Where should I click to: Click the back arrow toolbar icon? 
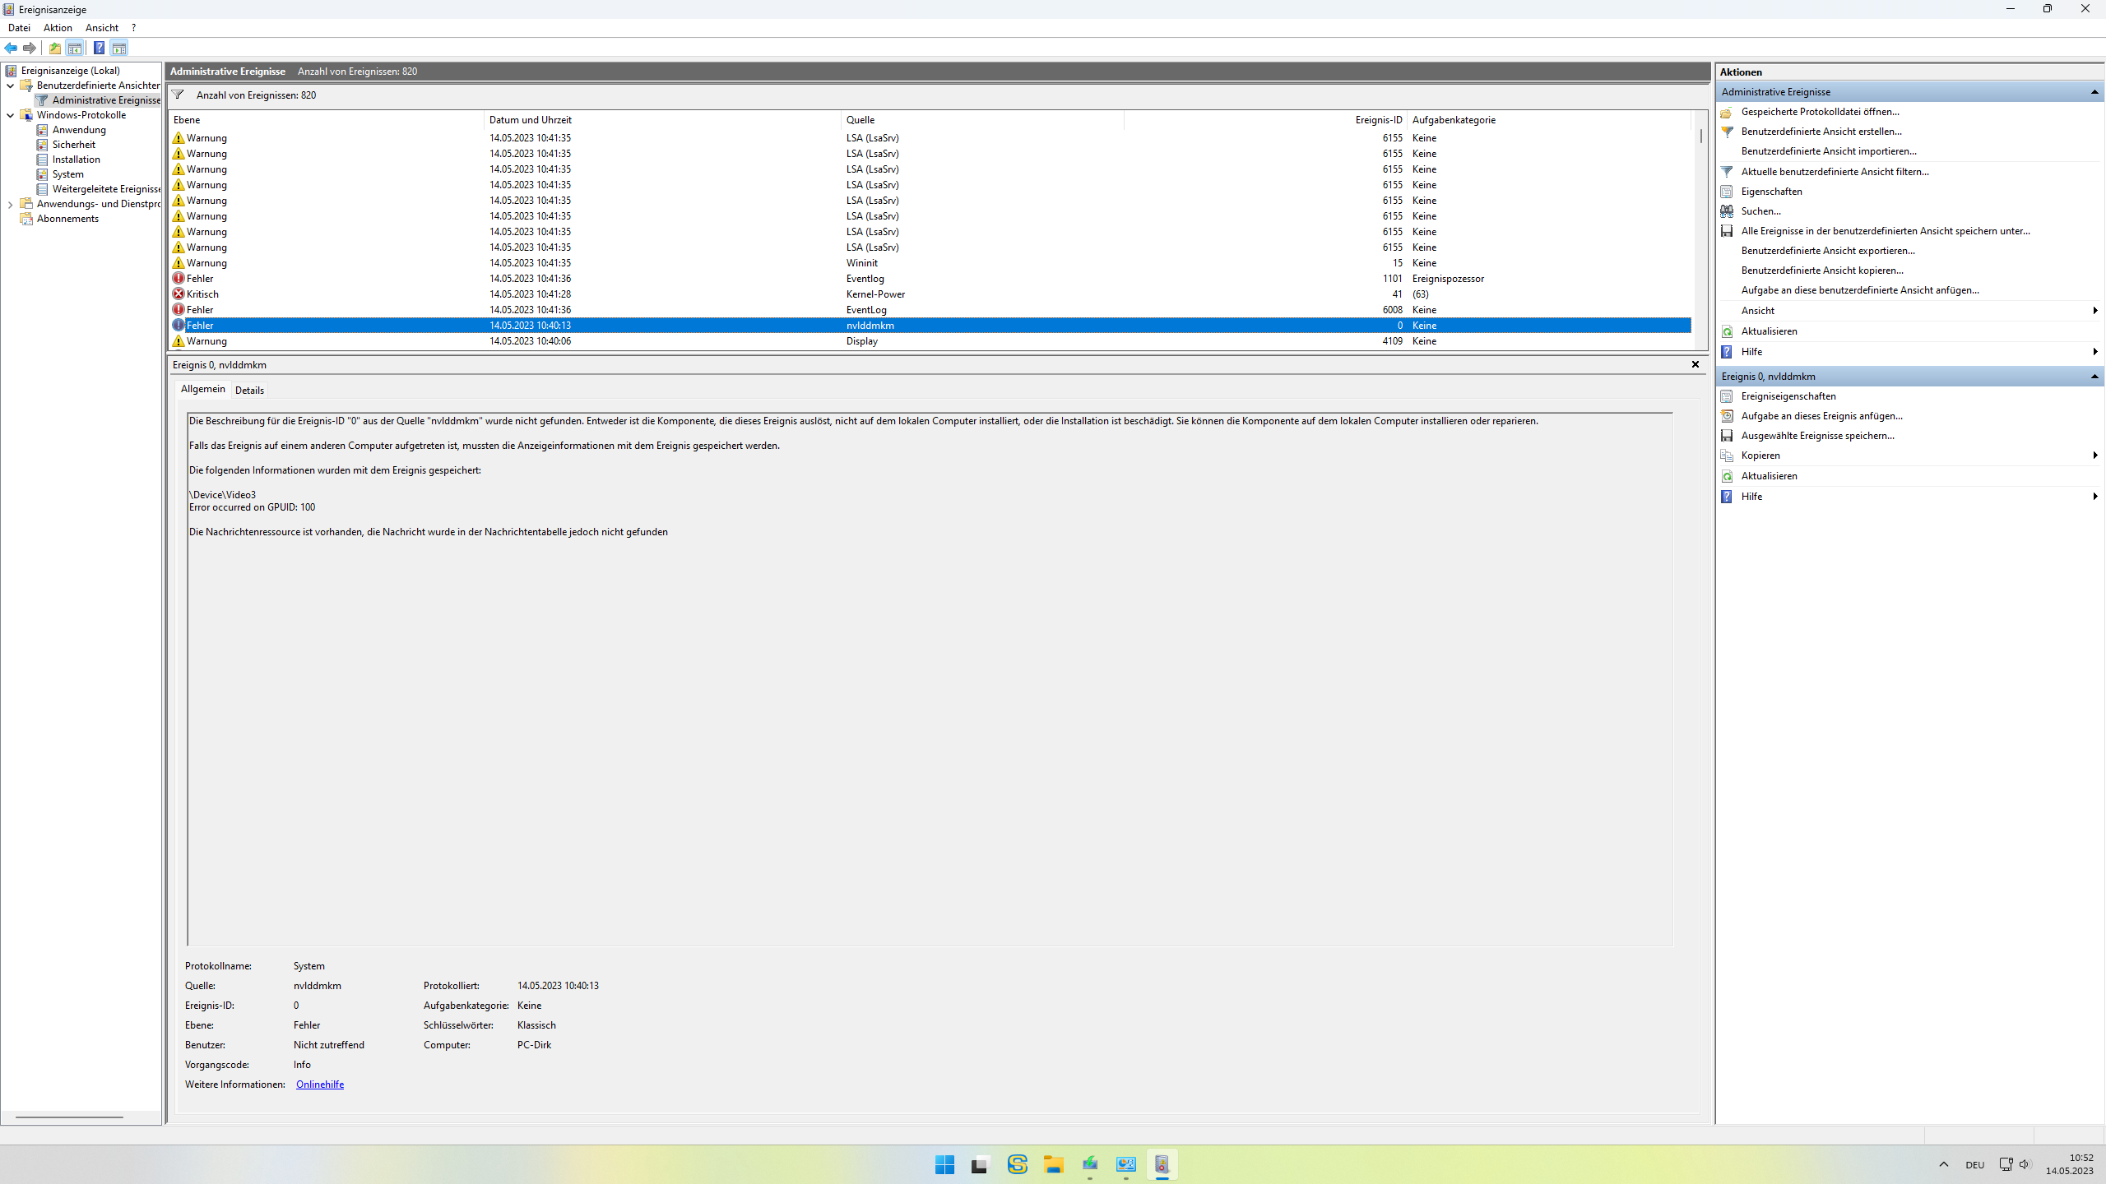point(11,48)
